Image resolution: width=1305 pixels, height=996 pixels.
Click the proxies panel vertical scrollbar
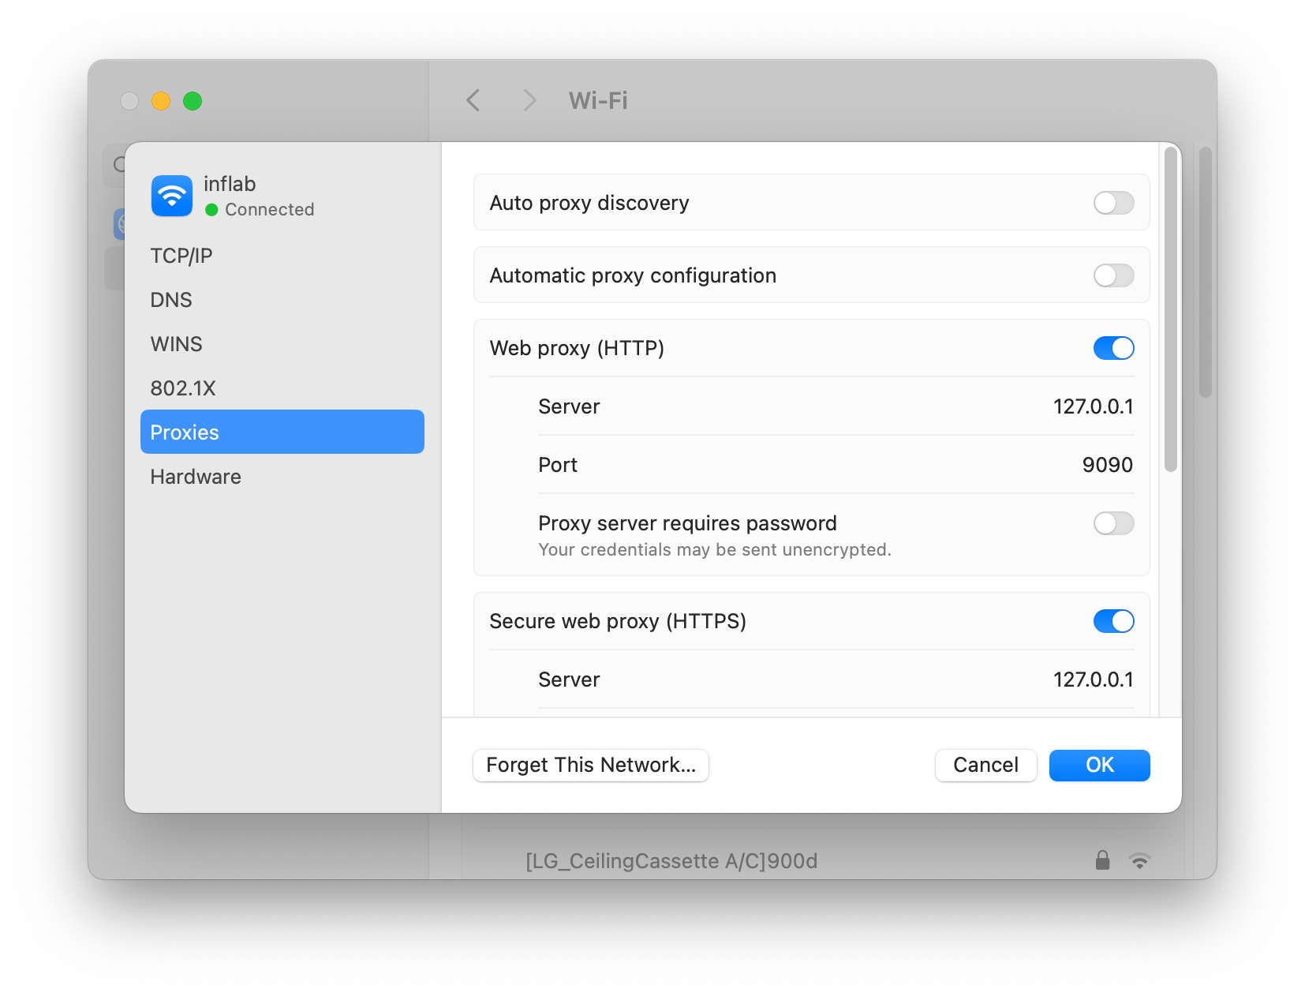point(1171,309)
